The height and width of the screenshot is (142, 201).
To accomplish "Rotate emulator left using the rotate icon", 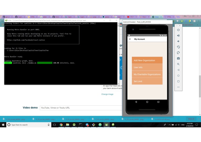I will point(178,47).
